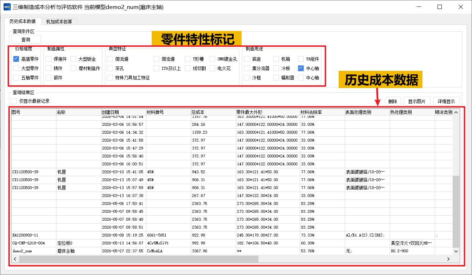Sort by 创建日期 column header

coord(124,112)
